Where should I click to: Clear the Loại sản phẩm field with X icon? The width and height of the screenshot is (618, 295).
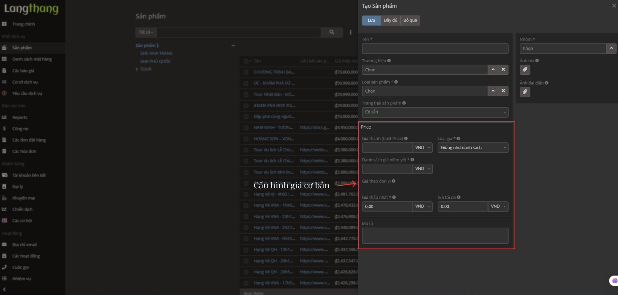(x=503, y=91)
